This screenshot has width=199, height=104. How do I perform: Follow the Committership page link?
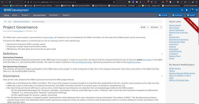pos(84,62)
